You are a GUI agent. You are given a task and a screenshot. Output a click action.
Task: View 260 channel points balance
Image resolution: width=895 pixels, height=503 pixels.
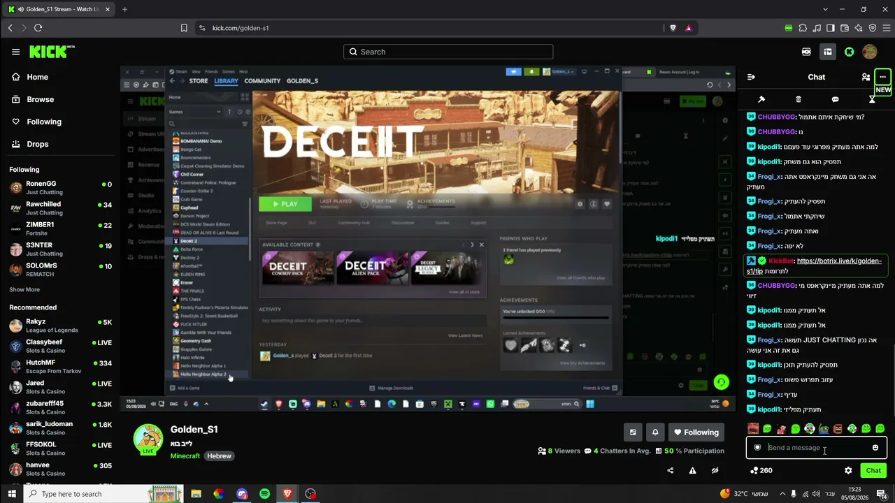pos(761,471)
